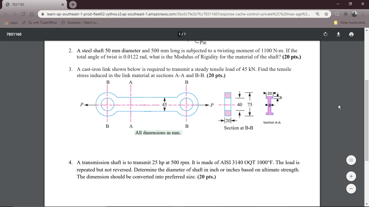Open the fit-to-page control
Screen dimensions: 369x207
click(x=351, y=160)
